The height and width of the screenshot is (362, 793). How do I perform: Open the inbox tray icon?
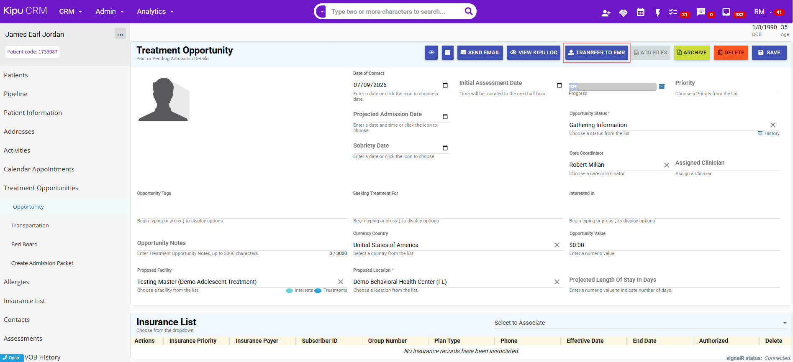tap(726, 12)
